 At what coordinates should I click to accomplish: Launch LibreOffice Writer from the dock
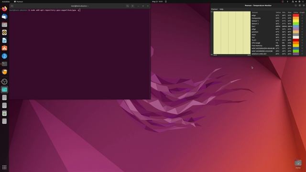[x=4, y=40]
